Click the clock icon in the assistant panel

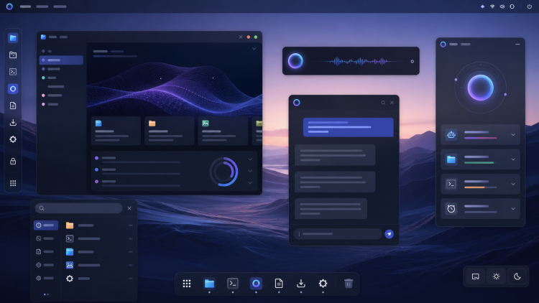451,208
